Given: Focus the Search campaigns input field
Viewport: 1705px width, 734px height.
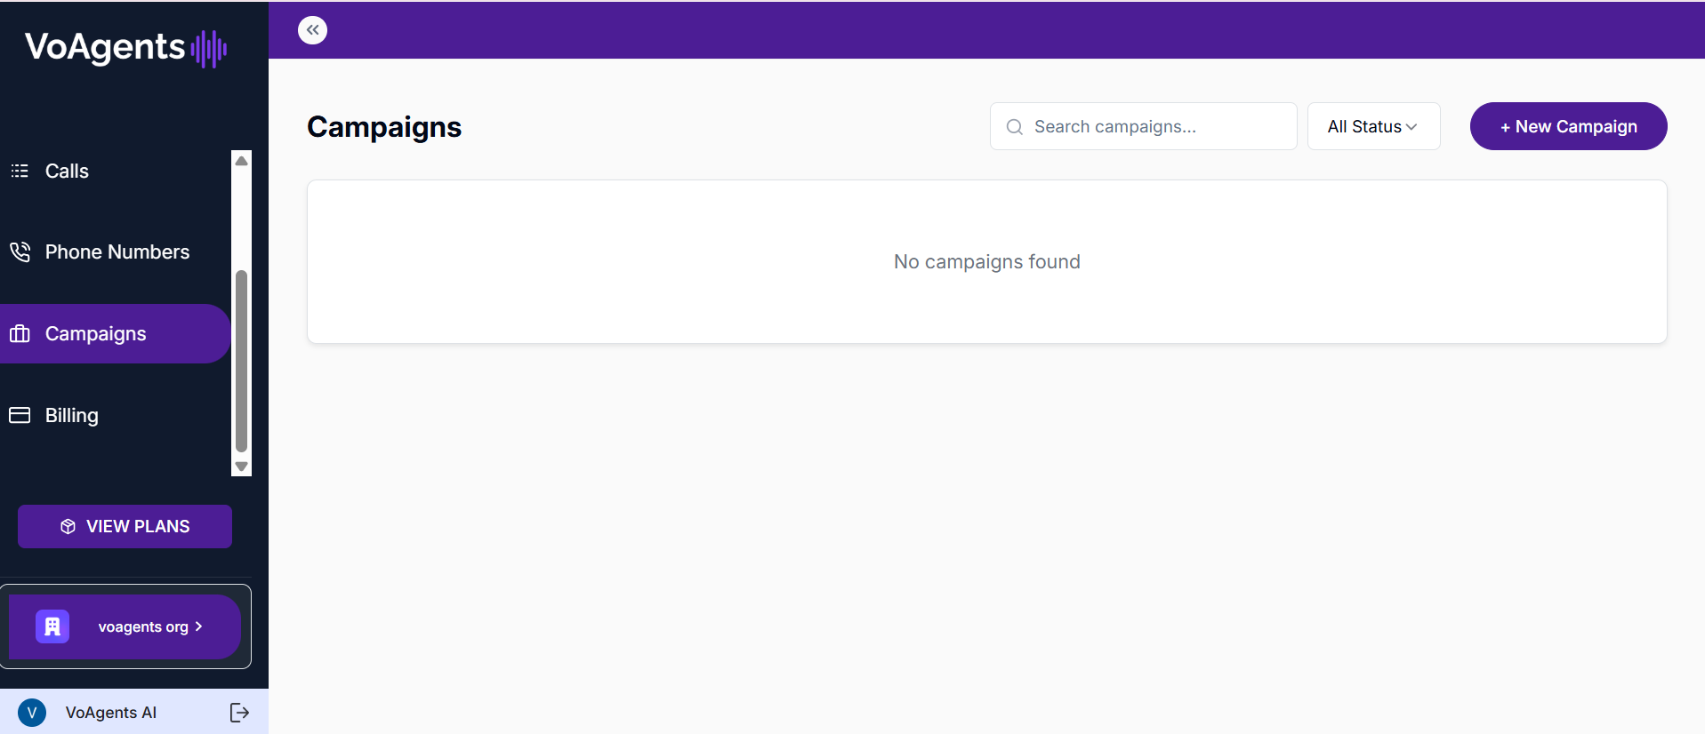Looking at the screenshot, I should click(x=1143, y=126).
